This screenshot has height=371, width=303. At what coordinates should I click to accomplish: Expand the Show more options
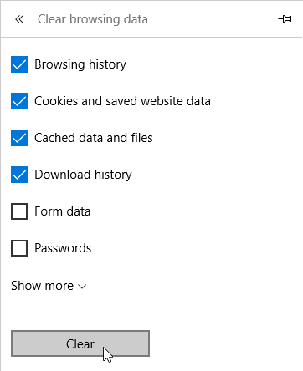point(49,286)
